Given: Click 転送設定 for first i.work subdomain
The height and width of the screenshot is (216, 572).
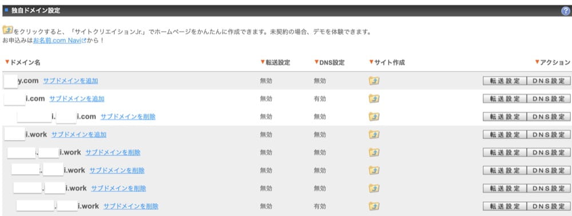Looking at the screenshot, I should 505,152.
